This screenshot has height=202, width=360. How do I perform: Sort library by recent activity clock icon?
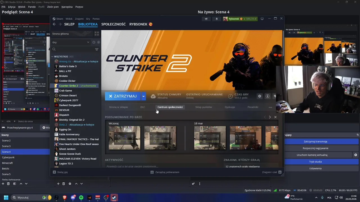coord(94,42)
